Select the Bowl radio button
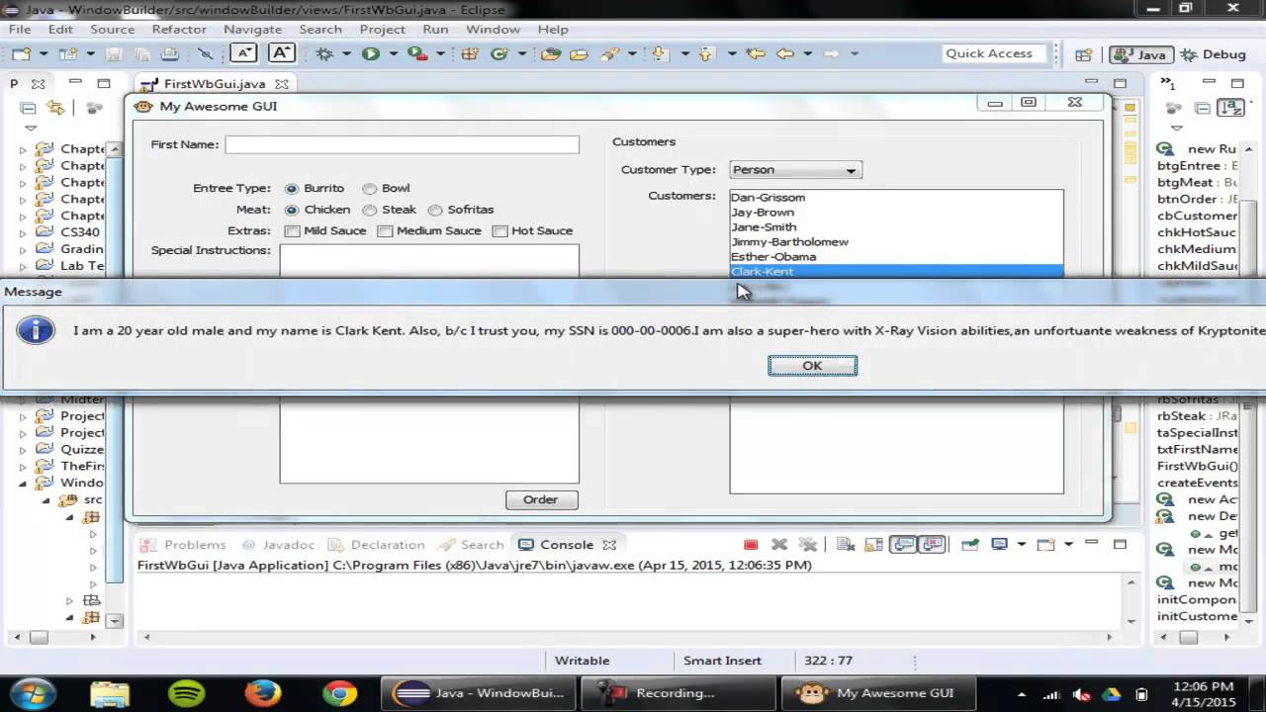This screenshot has width=1266, height=712. point(369,188)
